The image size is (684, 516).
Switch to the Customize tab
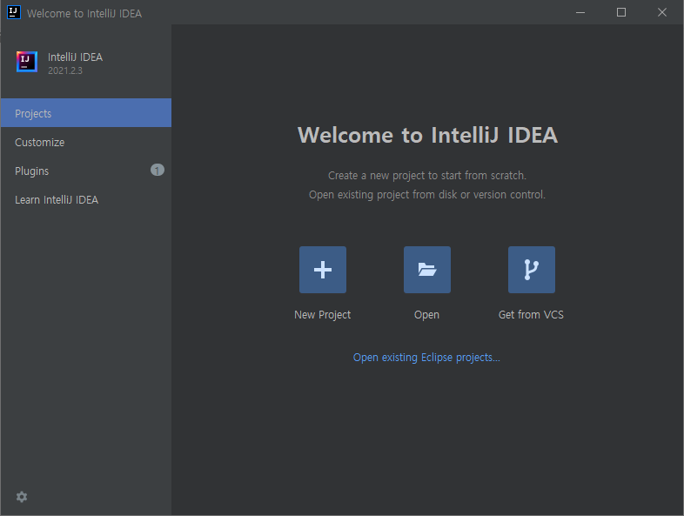click(x=86, y=142)
